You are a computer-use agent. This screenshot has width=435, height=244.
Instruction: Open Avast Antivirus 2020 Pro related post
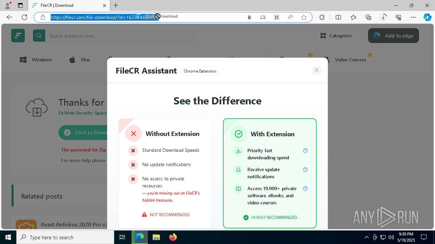tap(74, 224)
